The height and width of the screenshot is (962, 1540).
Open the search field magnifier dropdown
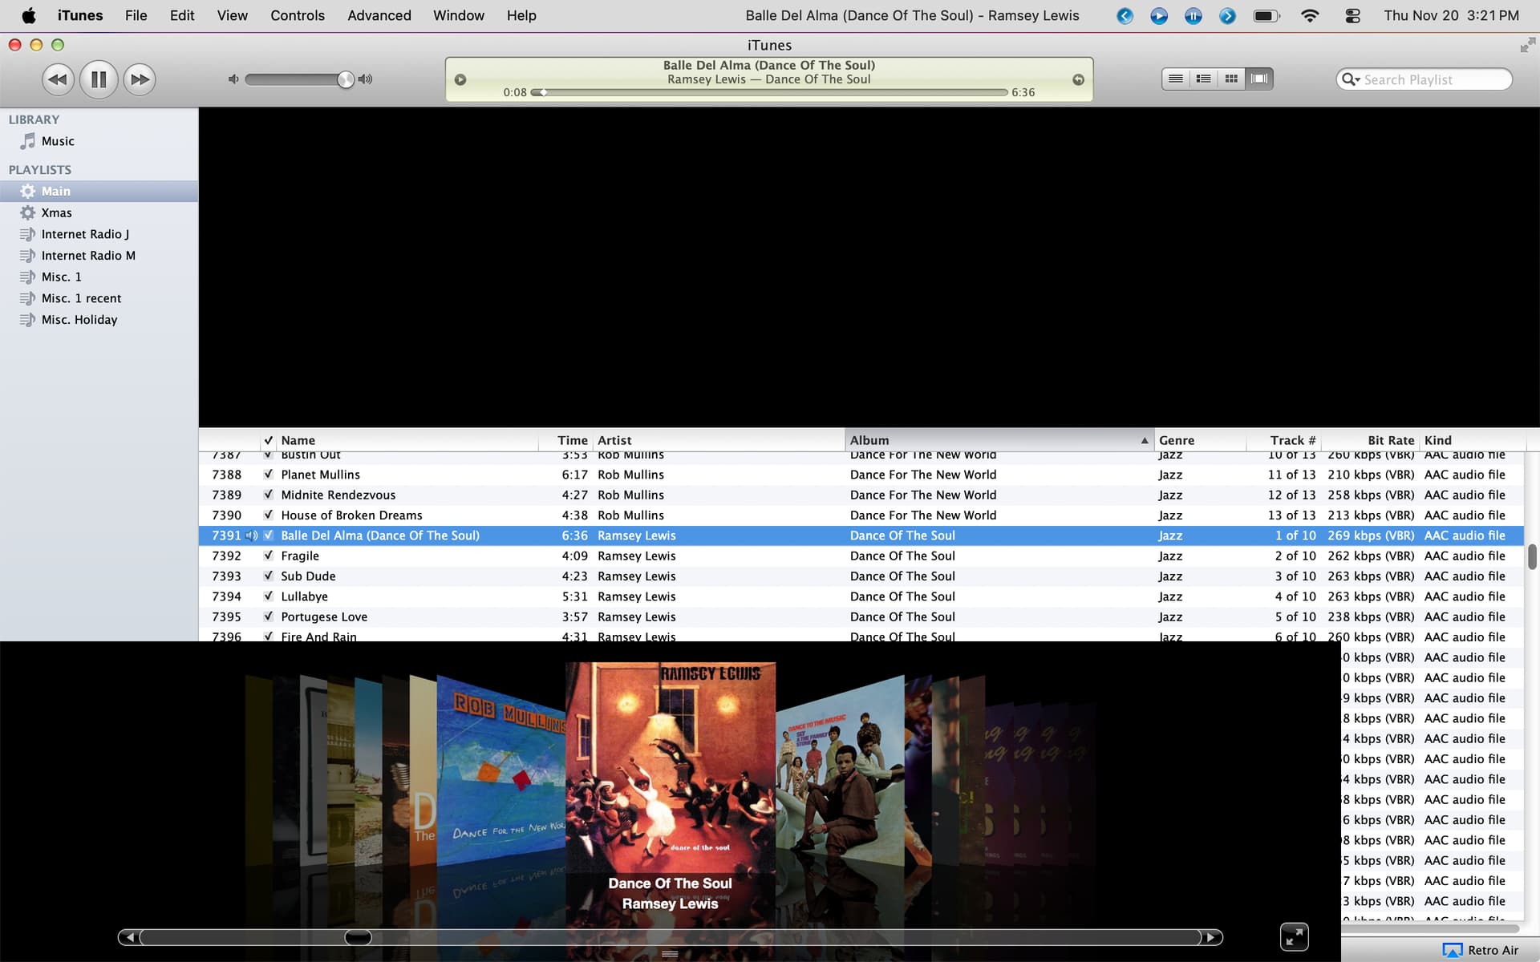(x=1352, y=79)
